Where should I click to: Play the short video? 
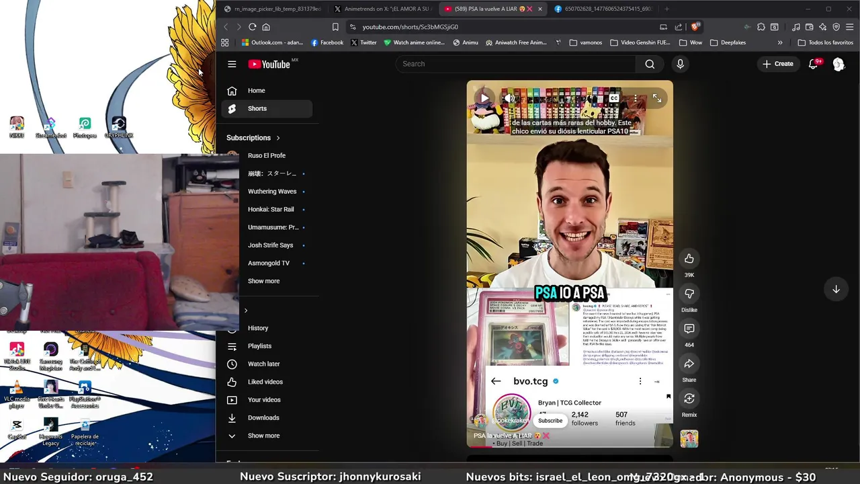[x=484, y=98]
